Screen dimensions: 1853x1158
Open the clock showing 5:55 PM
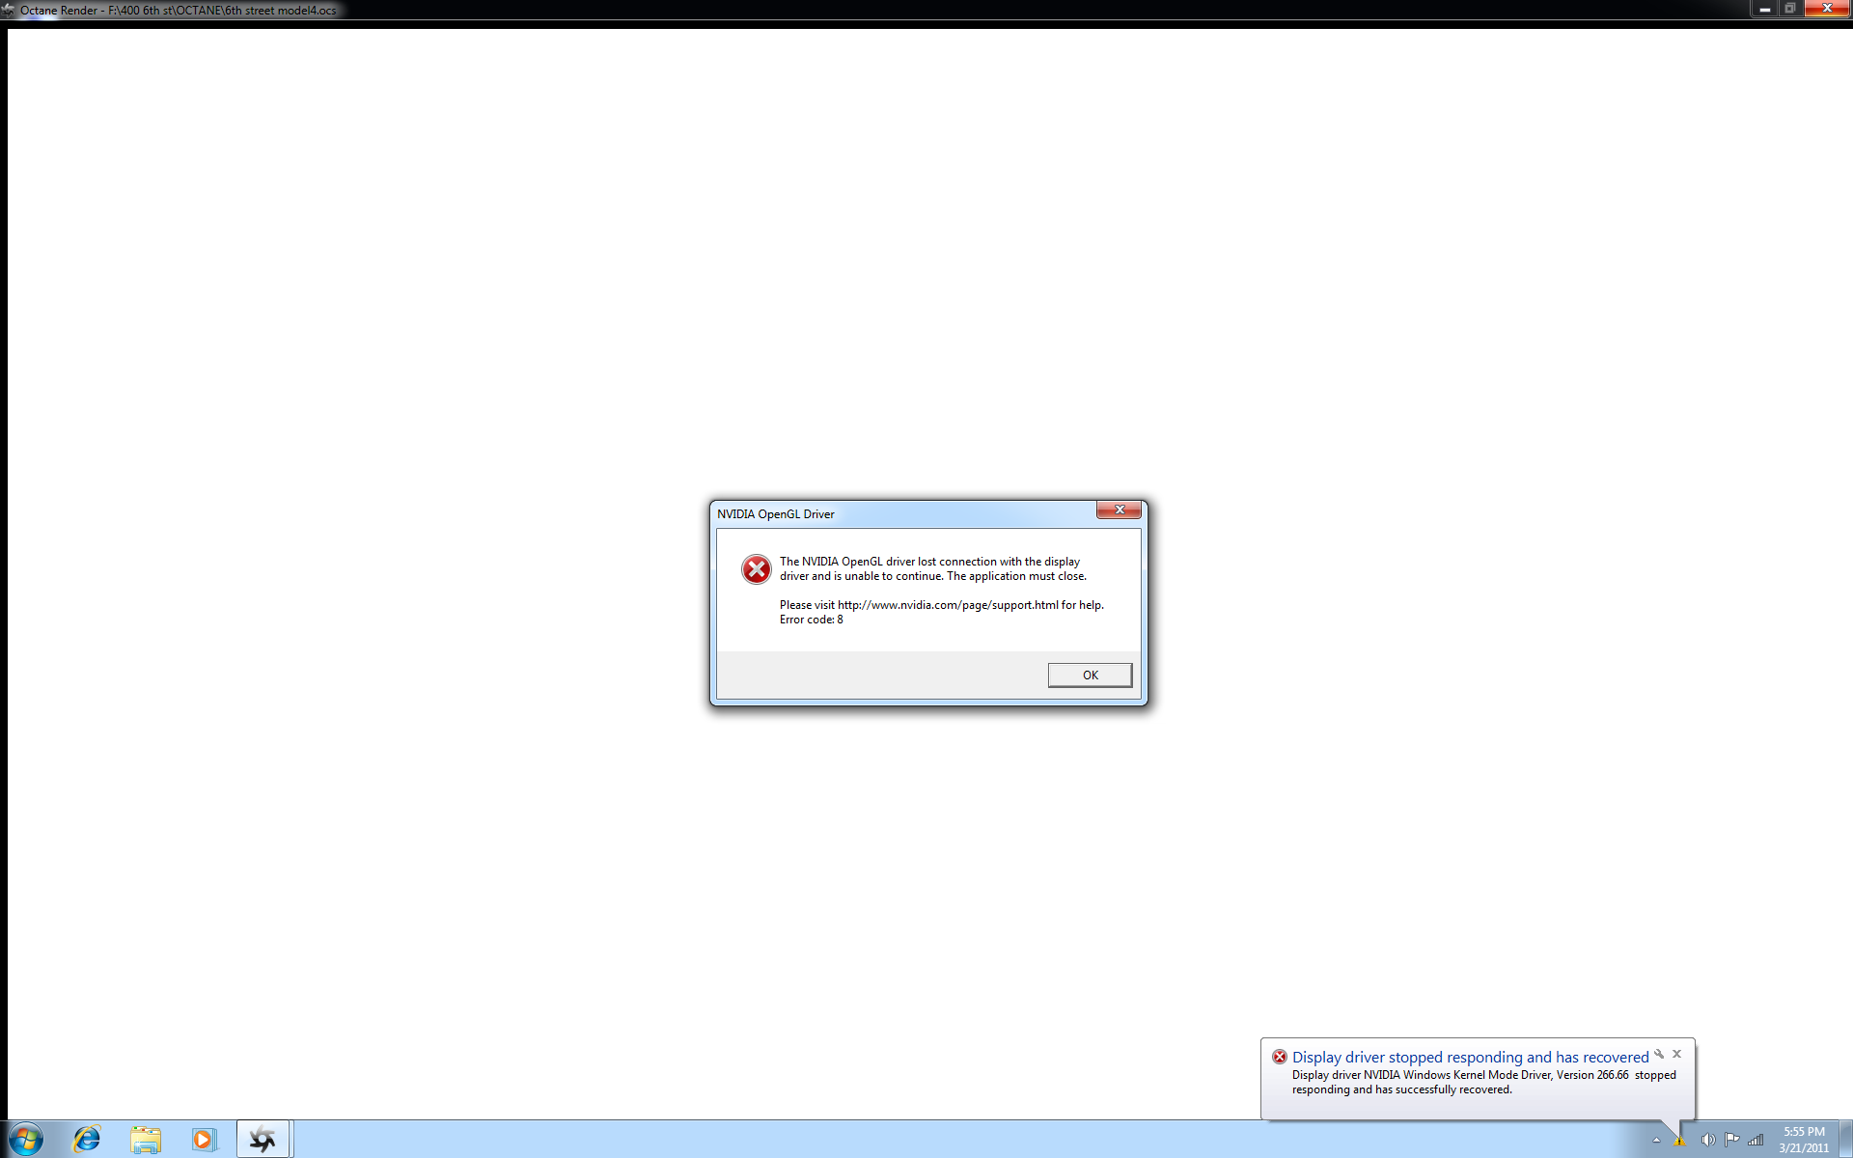click(x=1803, y=1140)
